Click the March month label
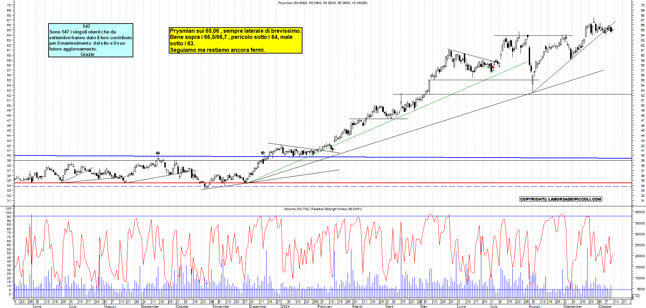646x308 pixels. [358, 306]
